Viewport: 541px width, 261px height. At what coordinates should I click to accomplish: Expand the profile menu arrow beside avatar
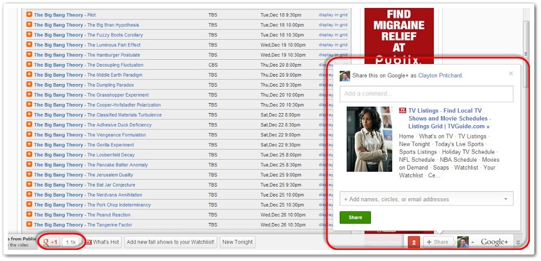[473, 242]
